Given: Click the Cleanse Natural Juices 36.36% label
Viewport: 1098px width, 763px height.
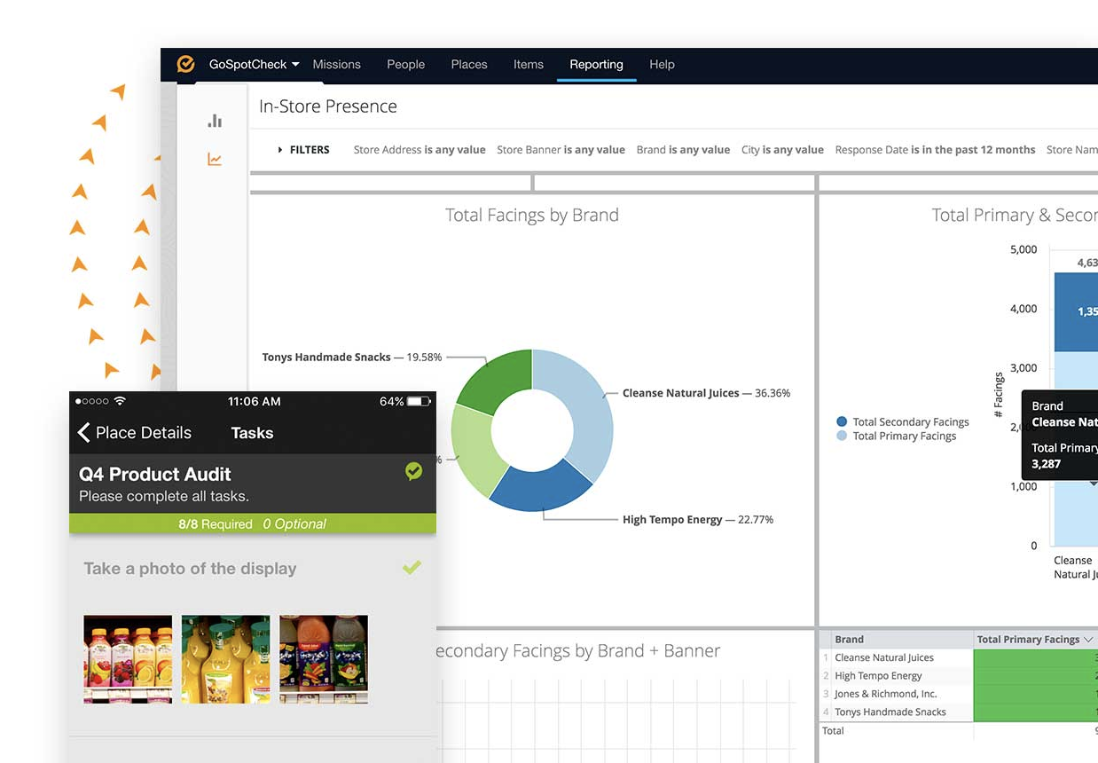Looking at the screenshot, I should pyautogui.click(x=706, y=393).
